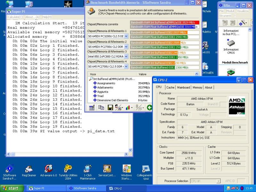Select the Triad row in results list

[x=100, y=96]
